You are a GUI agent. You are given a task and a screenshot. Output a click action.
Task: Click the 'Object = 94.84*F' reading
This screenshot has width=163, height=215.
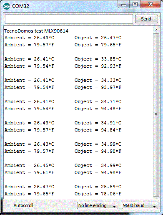click(98, 130)
